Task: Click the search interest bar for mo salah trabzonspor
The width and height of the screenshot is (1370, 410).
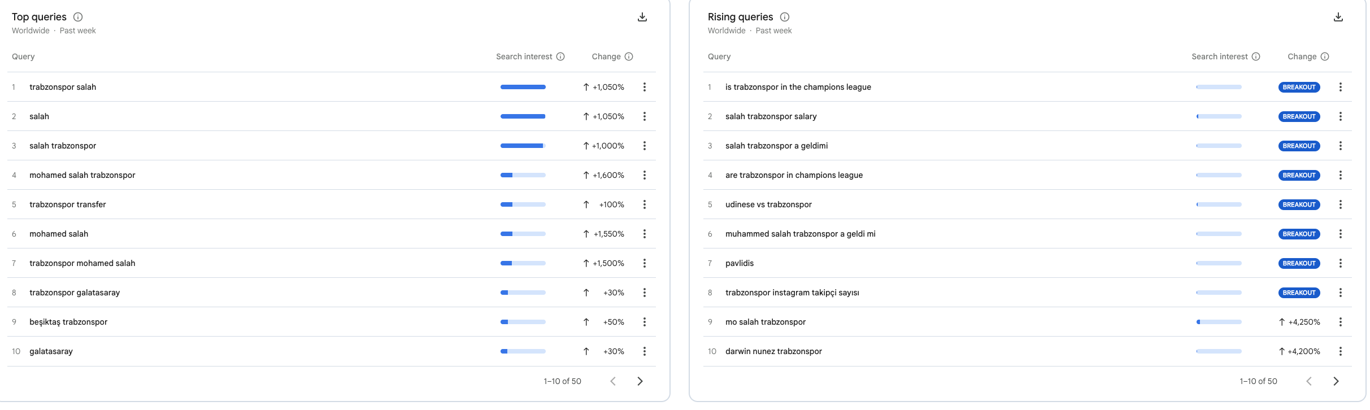Action: 1219,322
